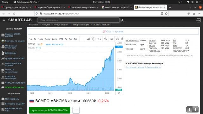Open chart settings gear below price axis
Image resolution: width=203 pixels, height=114 pixels.
click(119, 93)
